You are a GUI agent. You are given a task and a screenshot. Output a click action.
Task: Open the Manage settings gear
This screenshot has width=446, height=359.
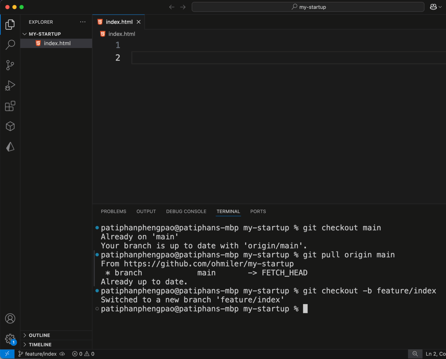(x=10, y=338)
